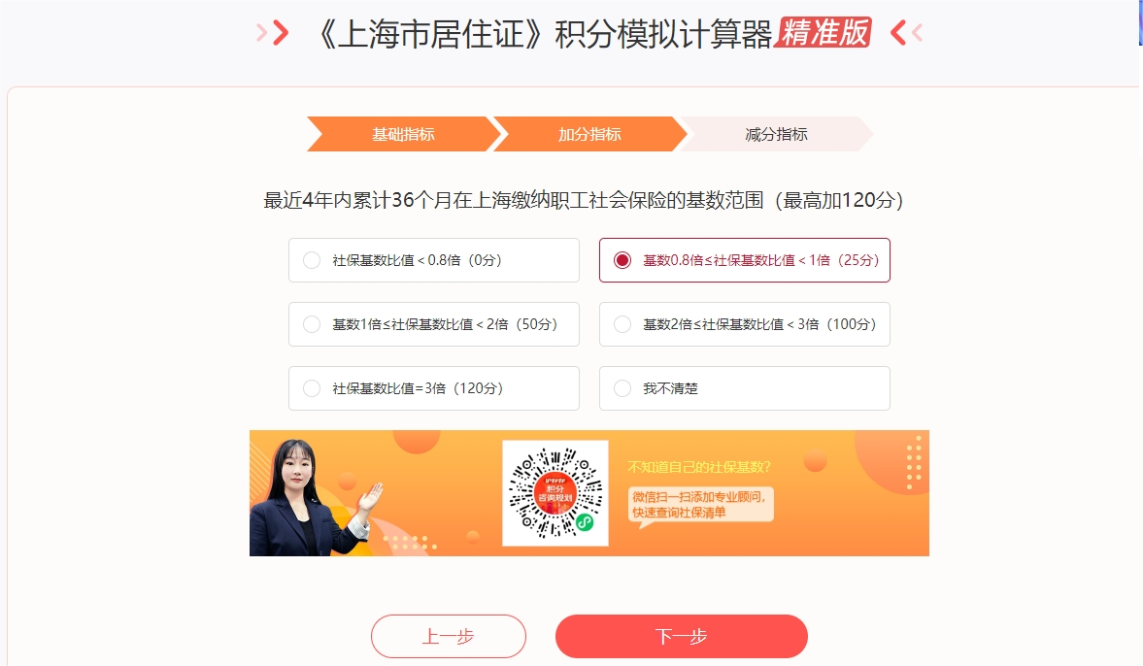The height and width of the screenshot is (666, 1143).
Task: Click the 上一步 button
Action: (449, 636)
